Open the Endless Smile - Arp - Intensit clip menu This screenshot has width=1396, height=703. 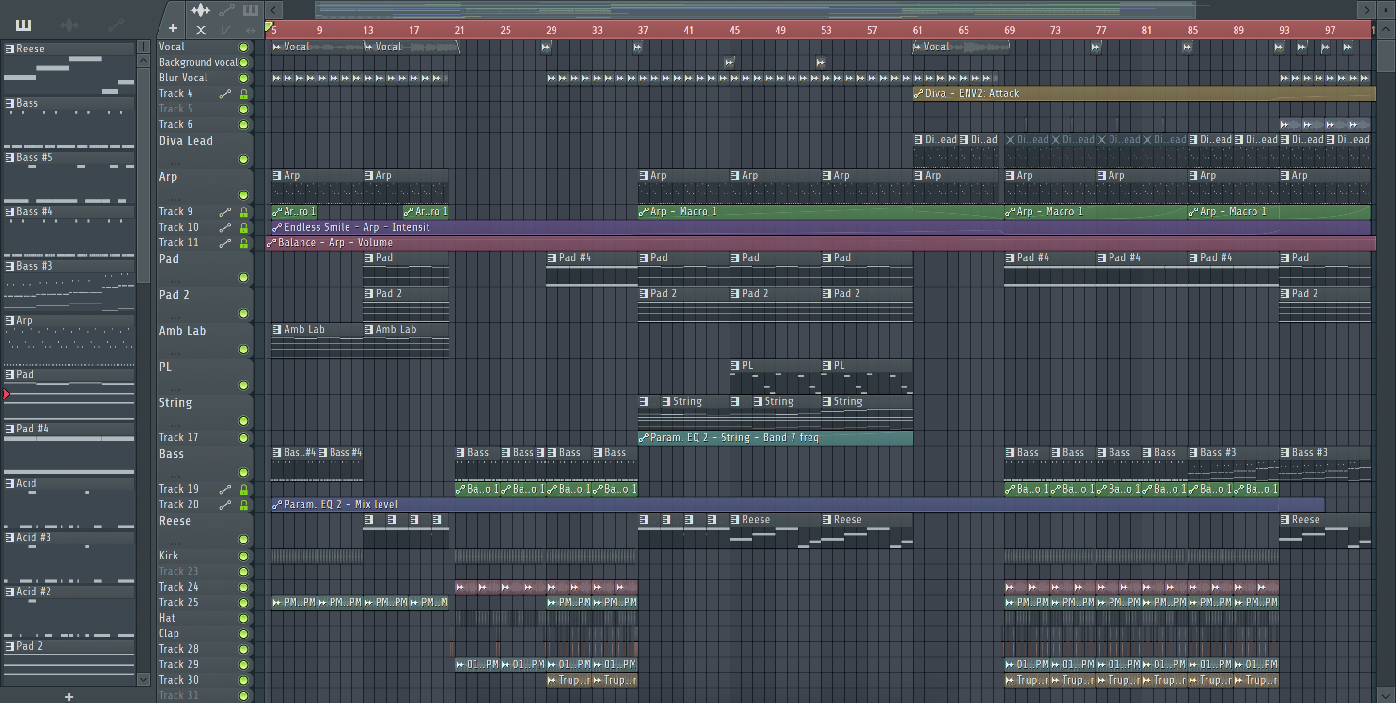277,228
